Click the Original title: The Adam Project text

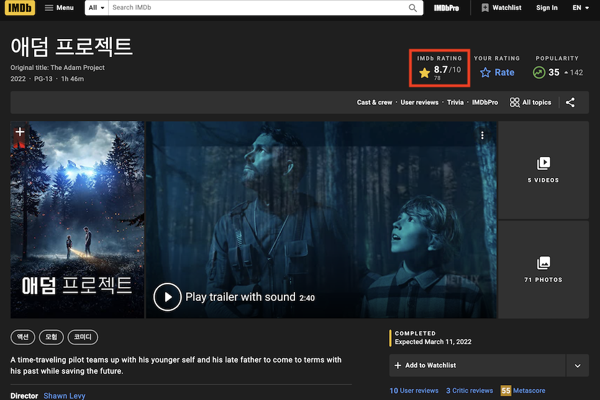[x=57, y=68]
